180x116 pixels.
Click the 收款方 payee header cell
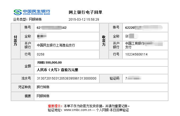104,41
